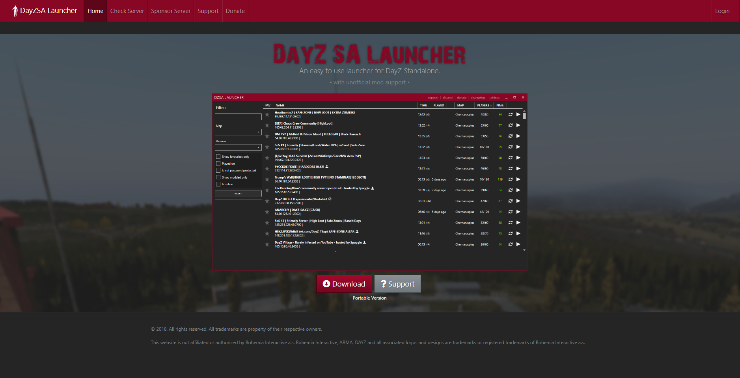Refresh the SoS #3 Friendly Server row
The width and height of the screenshot is (740, 378).
(511, 223)
